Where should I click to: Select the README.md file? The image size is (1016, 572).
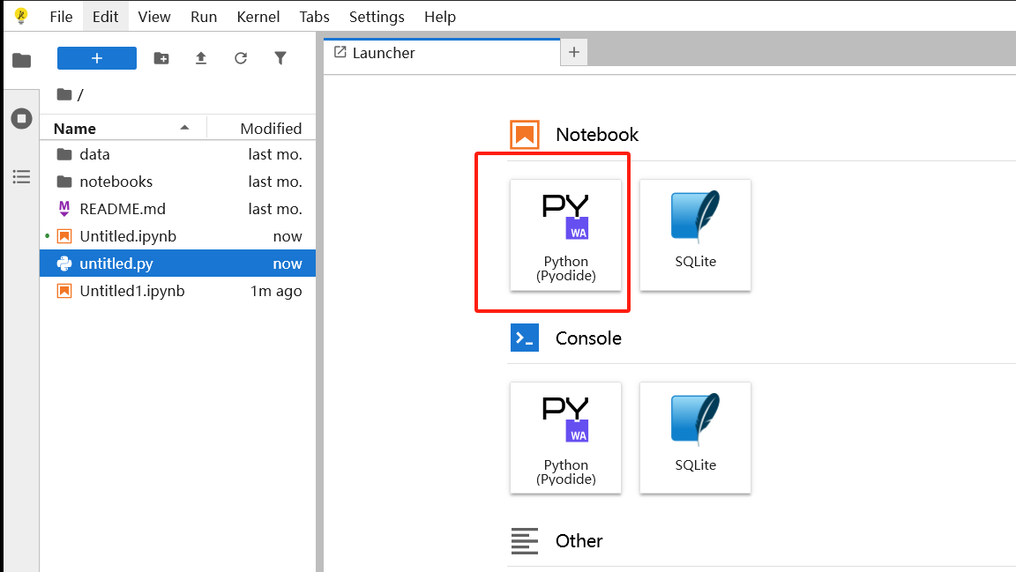pos(122,209)
